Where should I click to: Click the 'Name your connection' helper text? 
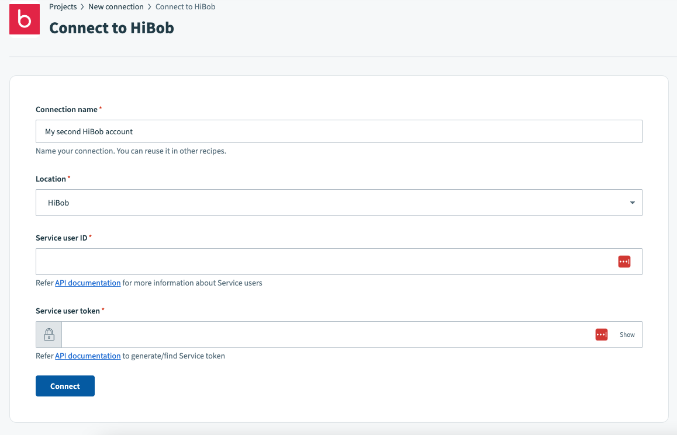[x=131, y=151]
